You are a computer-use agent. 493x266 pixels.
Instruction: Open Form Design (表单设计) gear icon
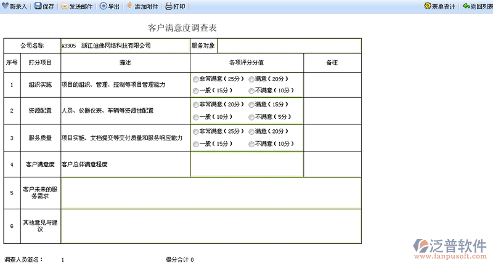click(x=427, y=6)
